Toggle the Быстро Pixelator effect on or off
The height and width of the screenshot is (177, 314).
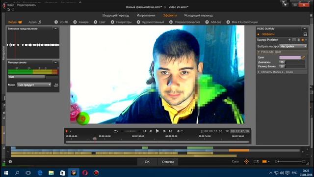pyautogui.click(x=303, y=40)
